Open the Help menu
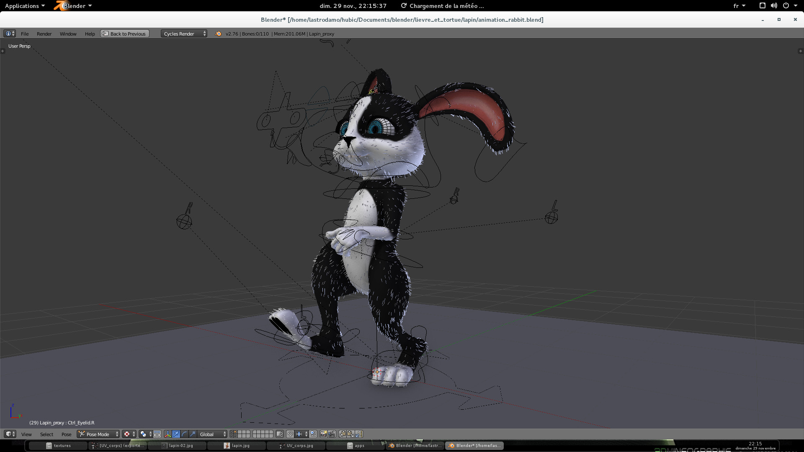Image resolution: width=804 pixels, height=452 pixels. click(x=90, y=34)
